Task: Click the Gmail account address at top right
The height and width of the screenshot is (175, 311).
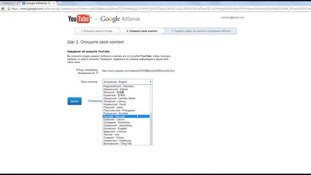Action: tap(232, 17)
